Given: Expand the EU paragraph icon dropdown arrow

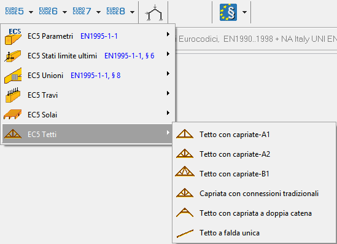Looking at the screenshot, I should (244, 12).
